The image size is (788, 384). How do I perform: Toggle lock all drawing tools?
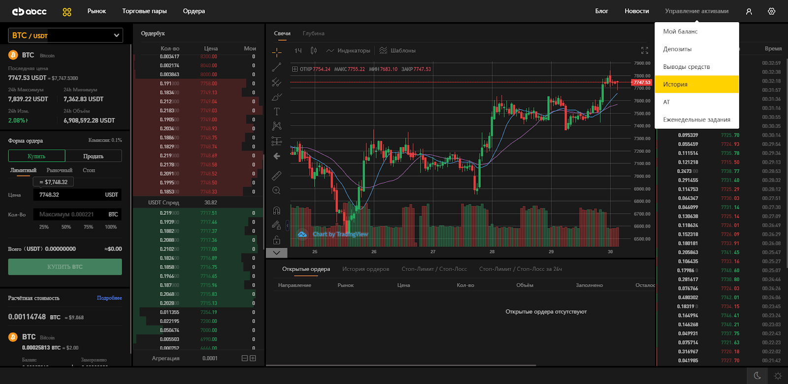coord(277,240)
